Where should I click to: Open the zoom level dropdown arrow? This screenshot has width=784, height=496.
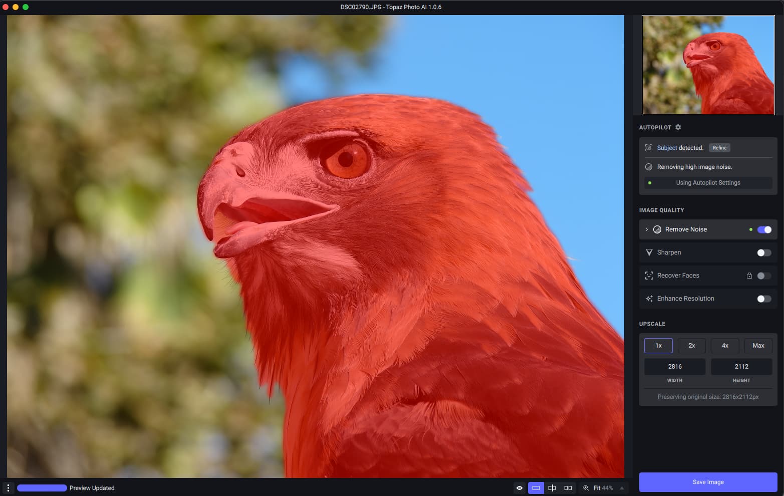tap(622, 487)
